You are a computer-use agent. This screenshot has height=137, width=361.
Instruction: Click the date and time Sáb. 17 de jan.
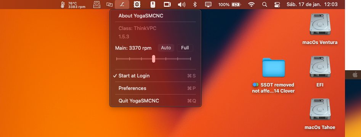312,4
